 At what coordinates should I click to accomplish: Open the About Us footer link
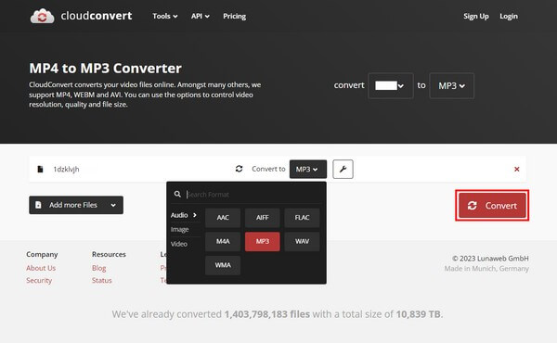[41, 268]
